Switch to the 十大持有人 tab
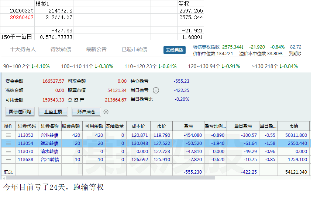 [23, 50]
